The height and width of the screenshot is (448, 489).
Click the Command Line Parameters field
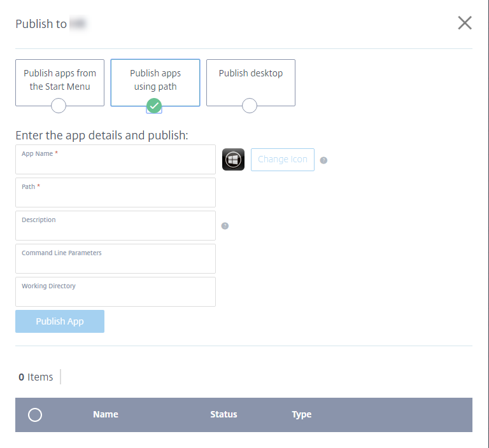coord(115,258)
